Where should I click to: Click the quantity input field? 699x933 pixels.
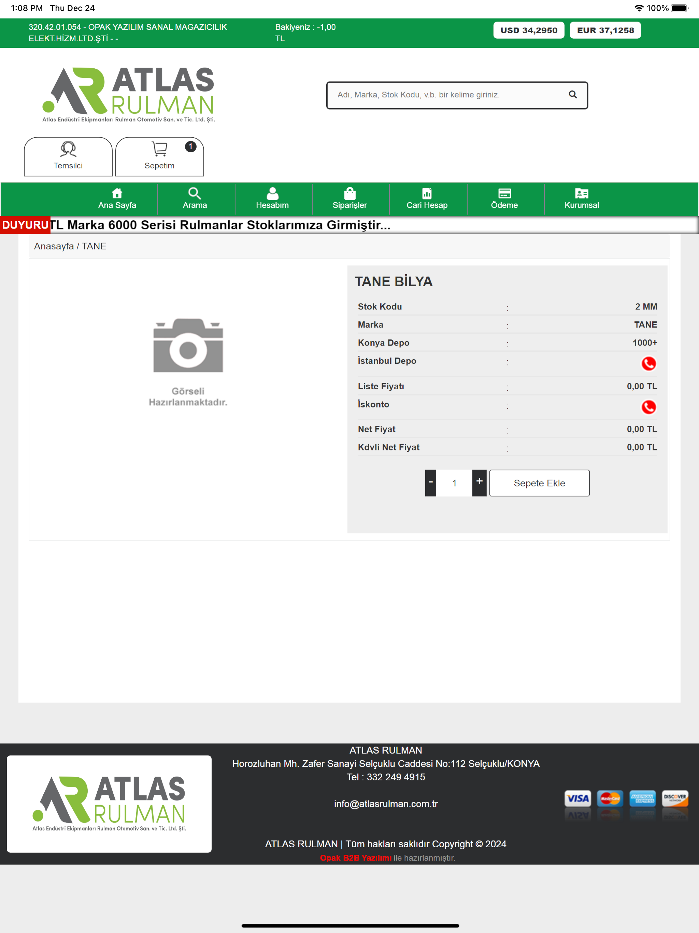tap(454, 483)
